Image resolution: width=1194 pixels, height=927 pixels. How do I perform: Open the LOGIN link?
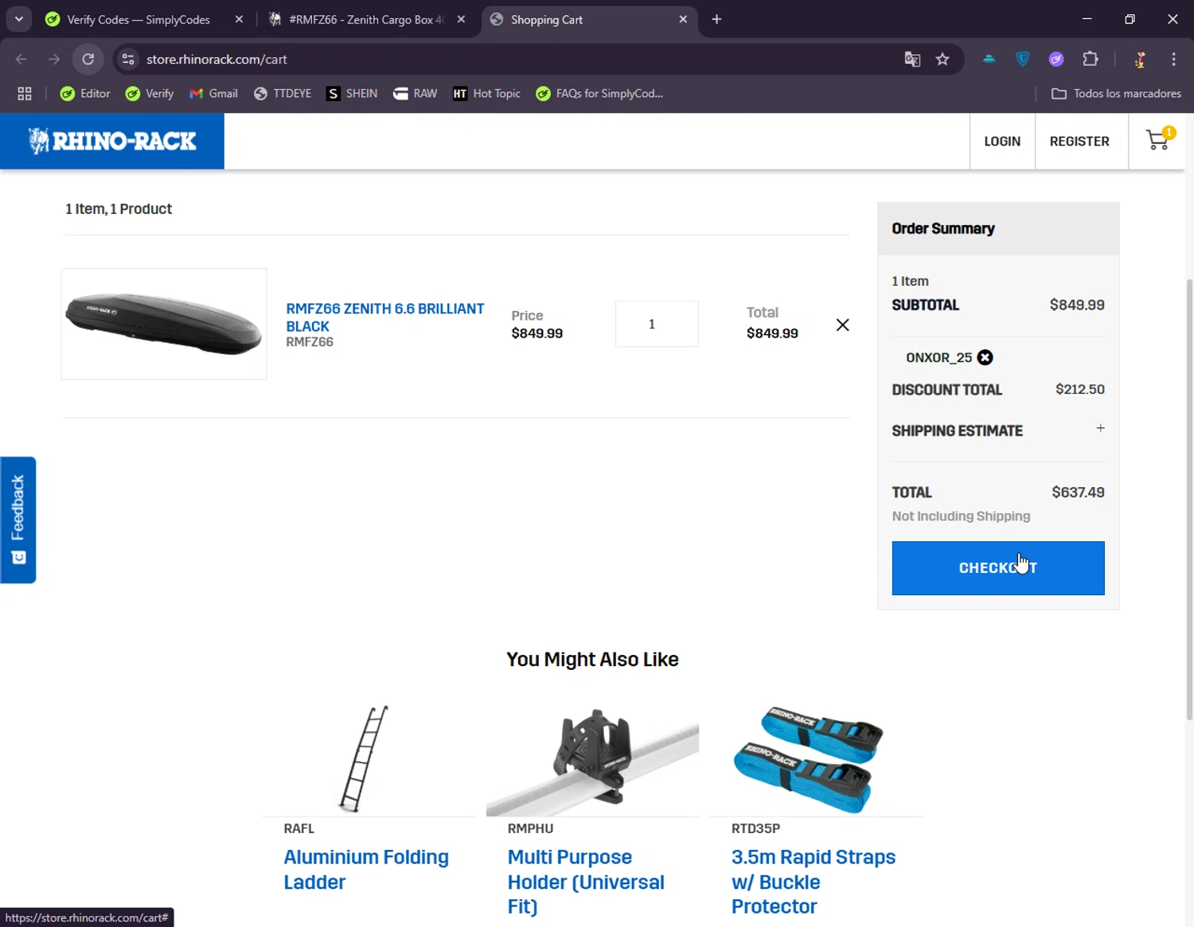pos(1002,141)
